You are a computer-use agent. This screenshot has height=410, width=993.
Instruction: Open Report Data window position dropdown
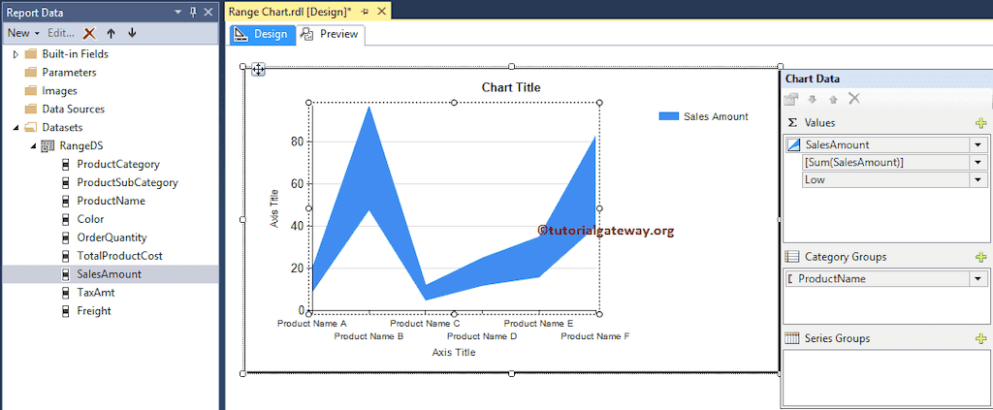(x=177, y=12)
